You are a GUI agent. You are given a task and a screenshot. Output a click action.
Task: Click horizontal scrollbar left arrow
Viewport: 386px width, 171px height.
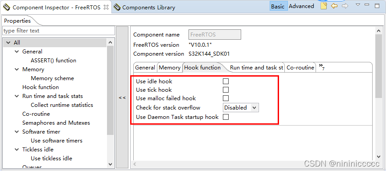135,164
